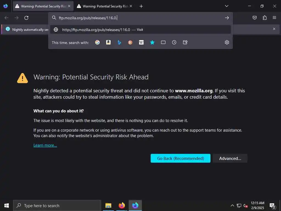Go back using the back arrow
Screen dimensions: 281x211
(7, 18)
